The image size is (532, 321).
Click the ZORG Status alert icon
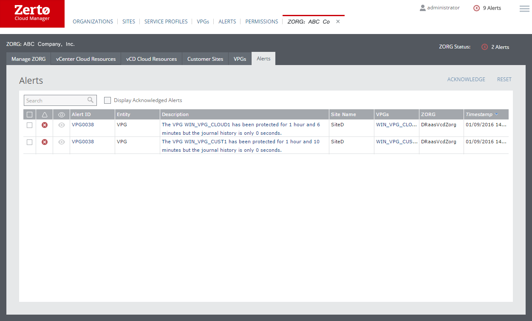click(484, 47)
